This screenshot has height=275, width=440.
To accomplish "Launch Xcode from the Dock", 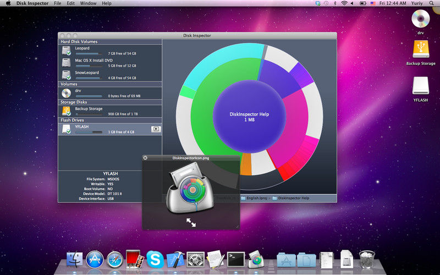I will (175, 259).
